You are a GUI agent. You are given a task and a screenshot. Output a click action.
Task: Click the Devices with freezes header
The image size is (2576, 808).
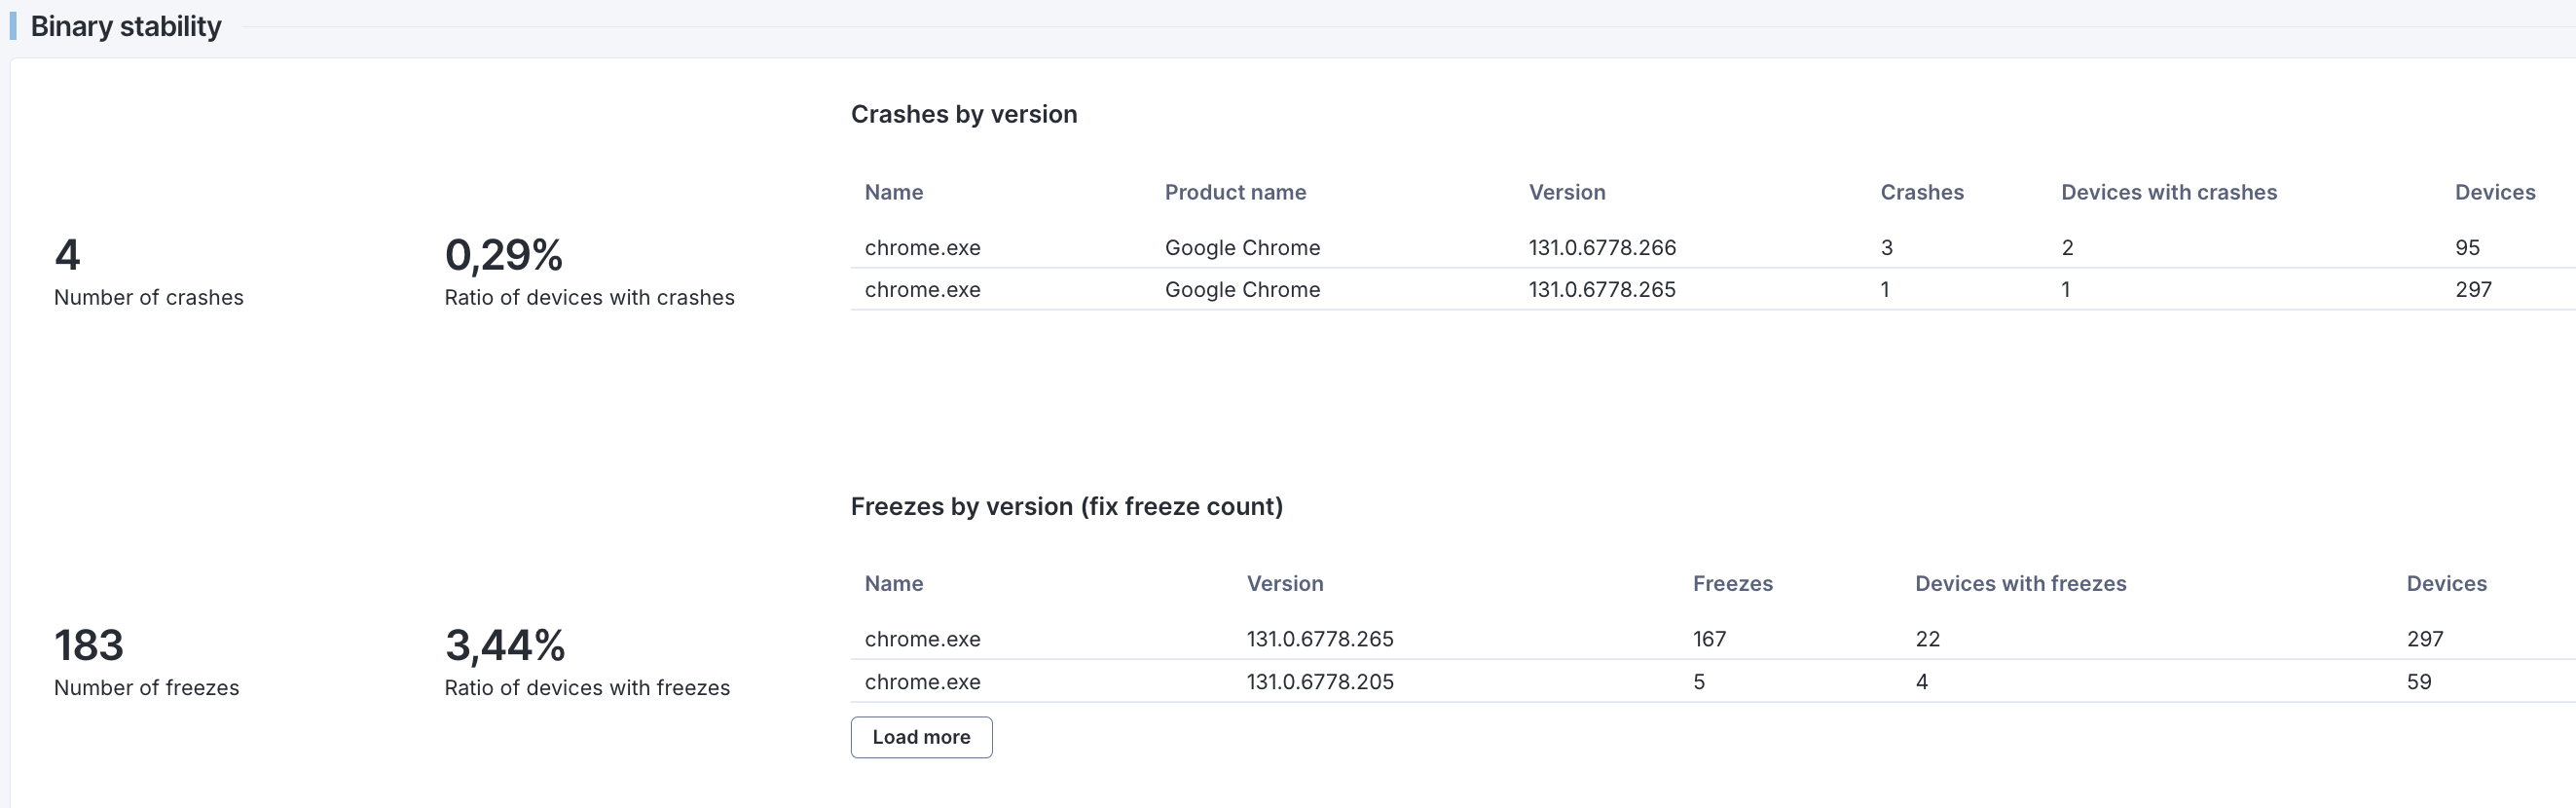pos(2020,583)
